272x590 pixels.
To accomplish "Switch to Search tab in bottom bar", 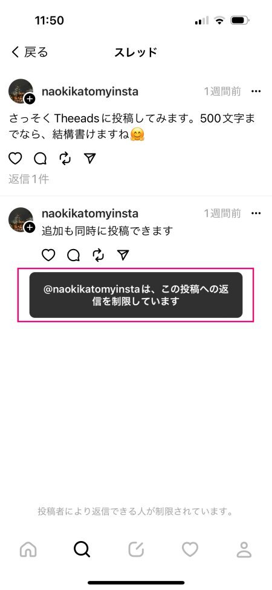I will point(82,549).
